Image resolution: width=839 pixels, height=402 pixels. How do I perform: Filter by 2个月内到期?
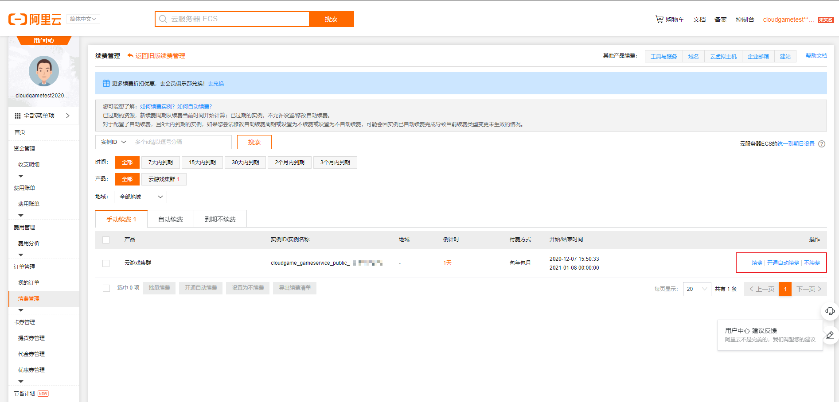pyautogui.click(x=289, y=162)
